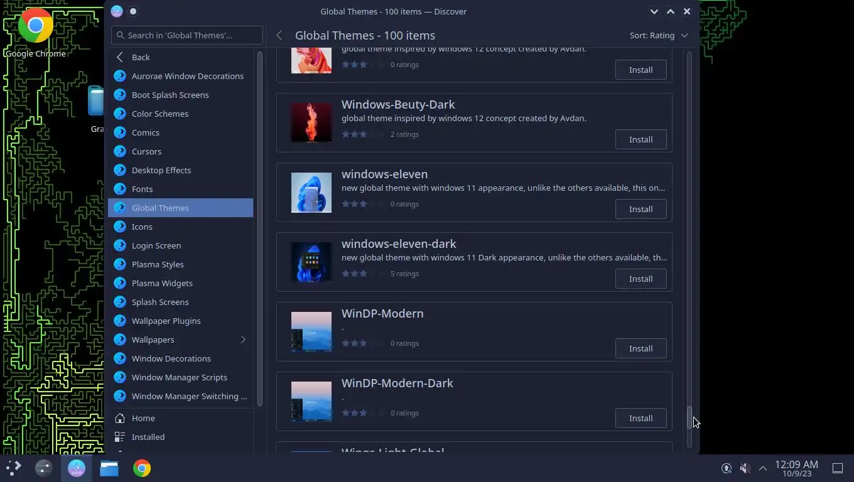Go to Home page in sidebar
Image resolution: width=854 pixels, height=482 pixels.
coord(181,418)
